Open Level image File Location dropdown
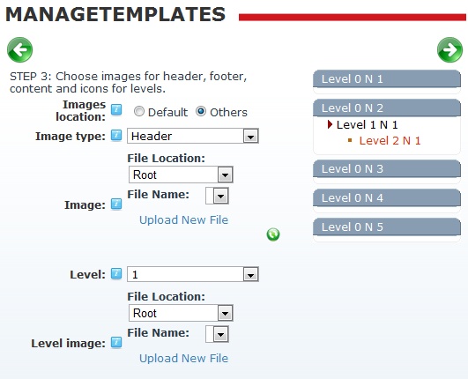The height and width of the screenshot is (379, 468). tap(181, 313)
